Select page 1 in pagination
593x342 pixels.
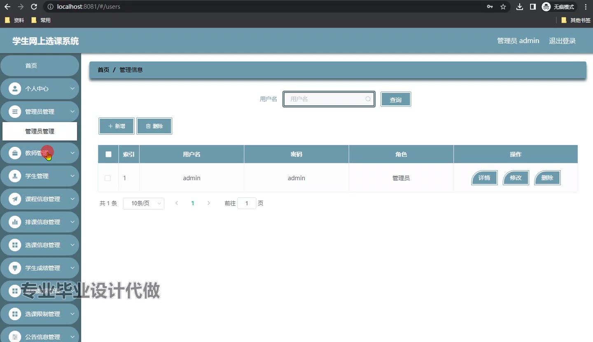[193, 203]
